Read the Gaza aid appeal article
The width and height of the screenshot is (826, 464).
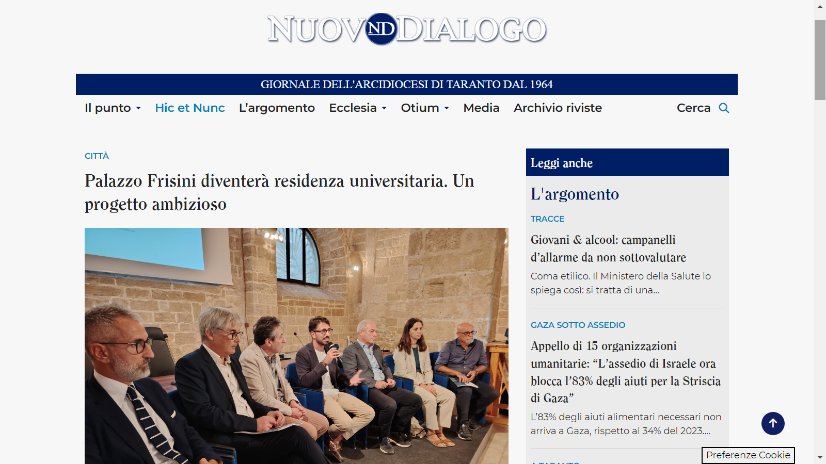(x=625, y=372)
